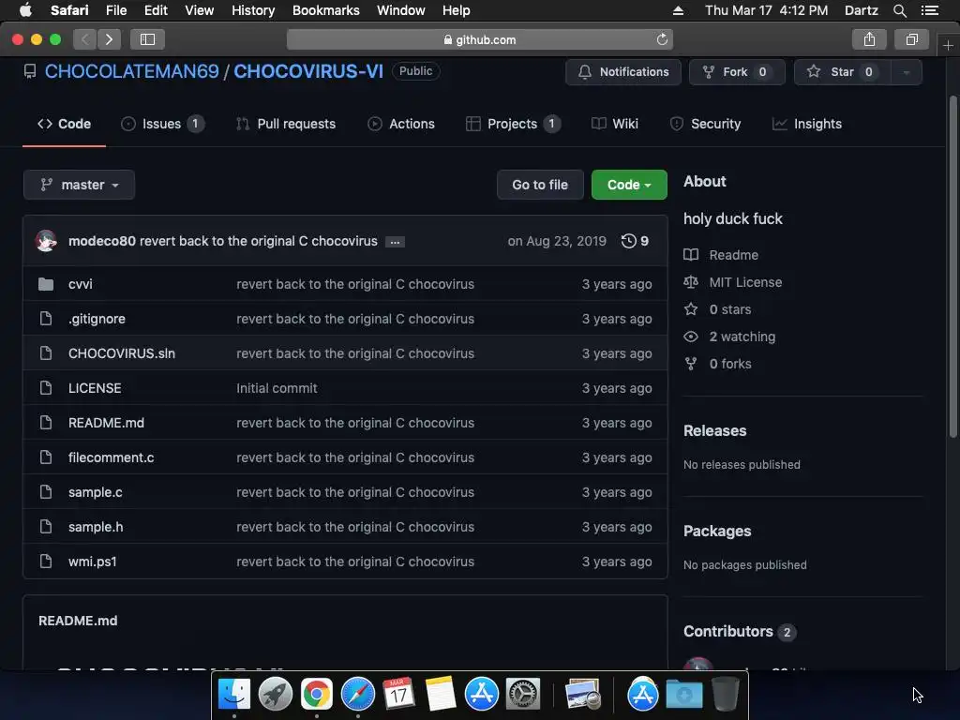Switch to the Insights tab
960x720 pixels.
807,124
